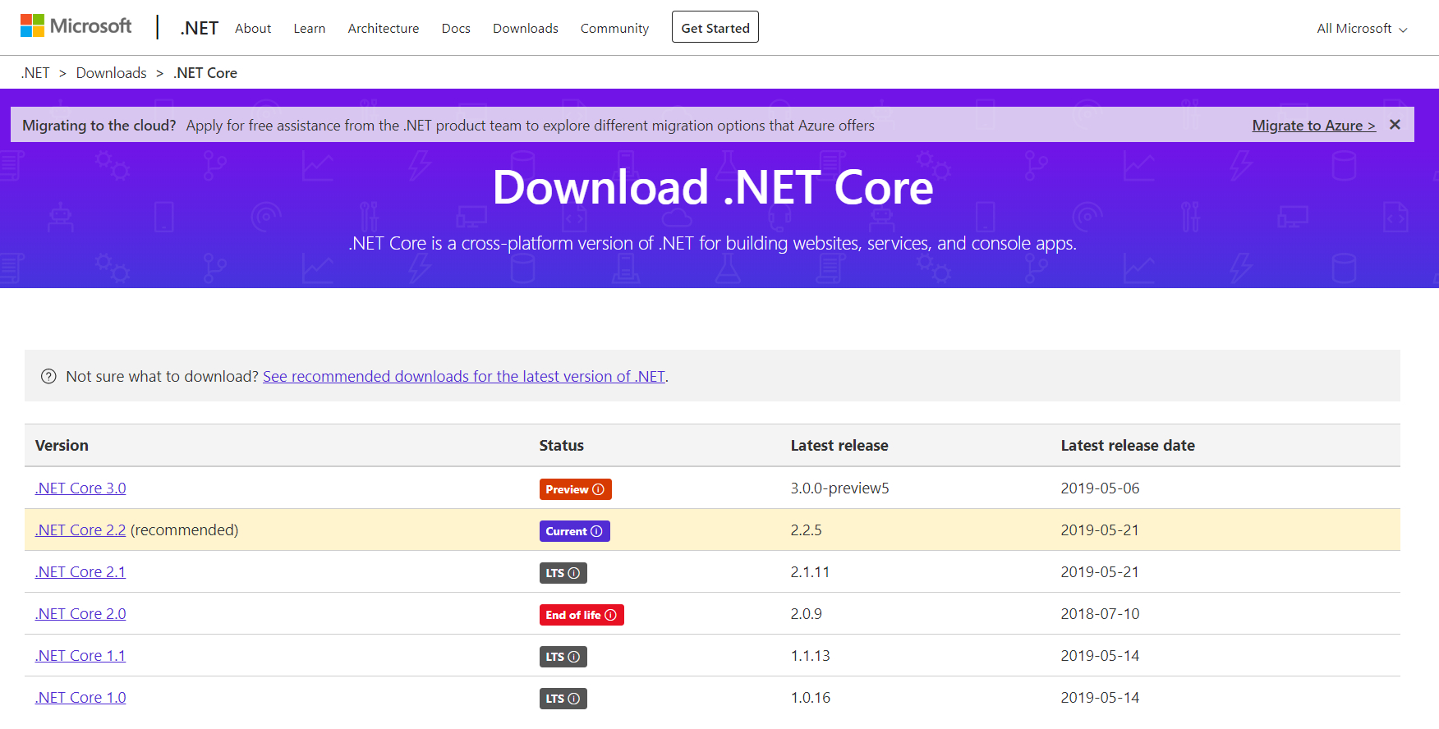Open .NET Core 2.1 downloads

tap(80, 571)
